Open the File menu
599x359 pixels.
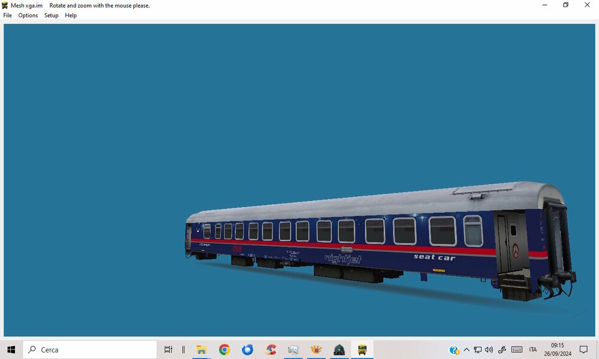click(7, 16)
